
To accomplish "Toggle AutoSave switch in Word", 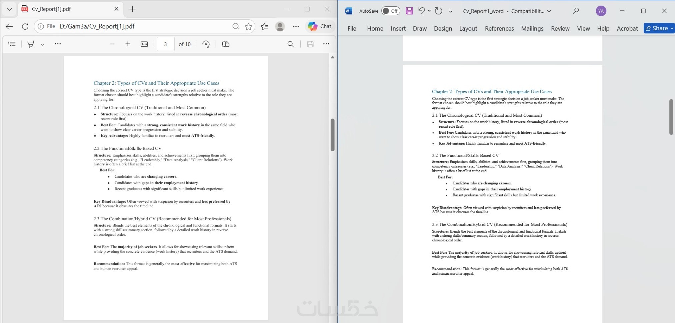I will [391, 11].
